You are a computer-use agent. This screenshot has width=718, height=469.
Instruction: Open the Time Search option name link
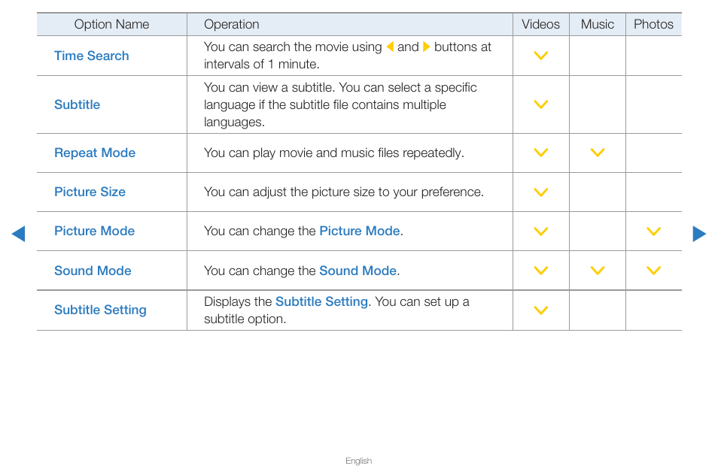pos(92,56)
